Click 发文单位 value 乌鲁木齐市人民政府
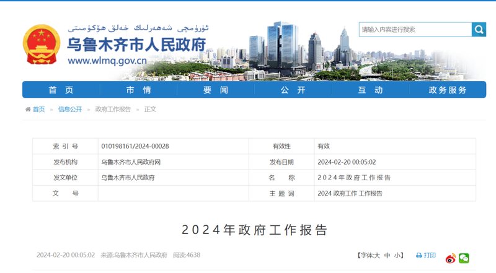The width and height of the screenshot is (496, 273). click(128, 178)
